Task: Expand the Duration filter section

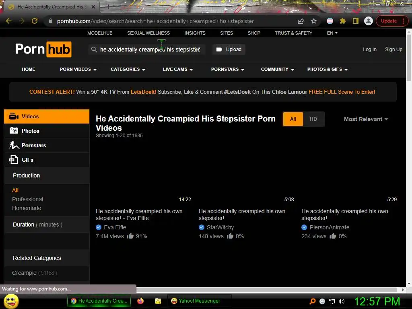Action: pyautogui.click(x=47, y=225)
